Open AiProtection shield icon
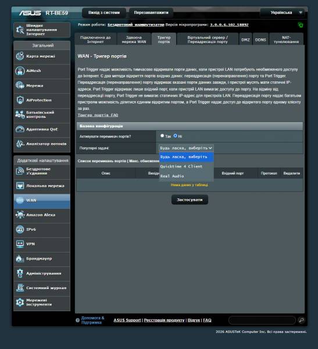318x349 pixels. (x=20, y=100)
